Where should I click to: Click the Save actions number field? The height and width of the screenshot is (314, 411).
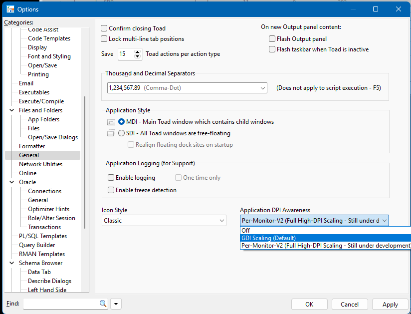click(x=126, y=54)
